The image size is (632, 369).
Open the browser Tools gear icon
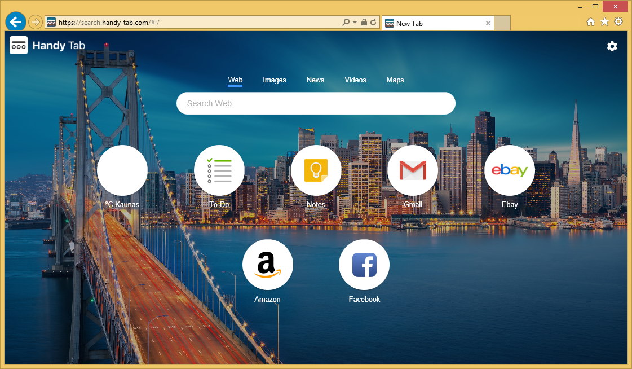pyautogui.click(x=618, y=22)
